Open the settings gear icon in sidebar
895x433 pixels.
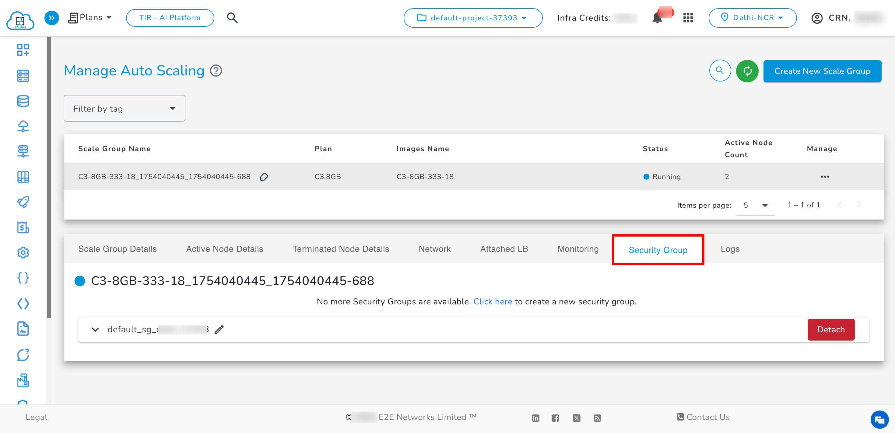[x=23, y=253]
